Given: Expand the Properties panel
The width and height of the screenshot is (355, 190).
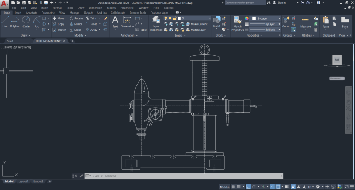Looking at the screenshot, I should pos(254,35).
